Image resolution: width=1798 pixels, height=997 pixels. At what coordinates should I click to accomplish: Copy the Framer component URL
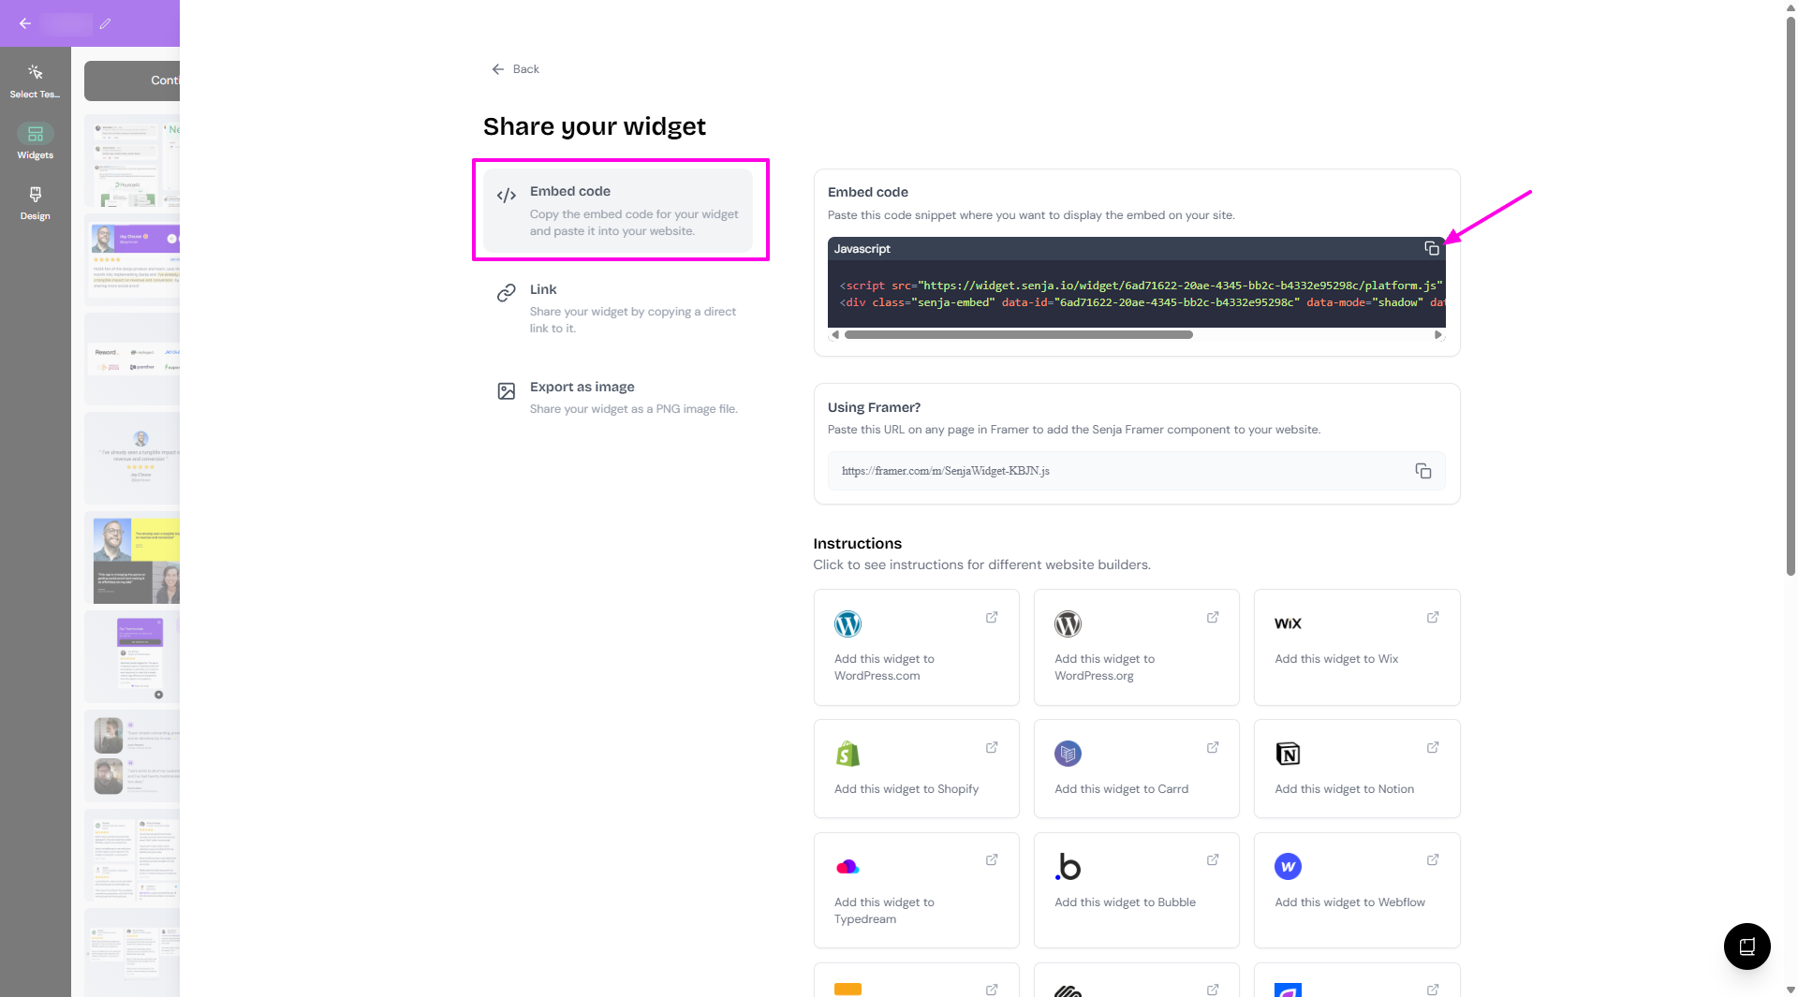[1422, 471]
